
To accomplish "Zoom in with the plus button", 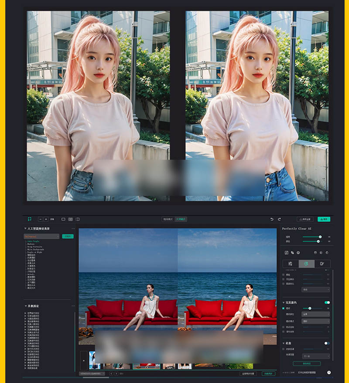I will tap(46, 219).
